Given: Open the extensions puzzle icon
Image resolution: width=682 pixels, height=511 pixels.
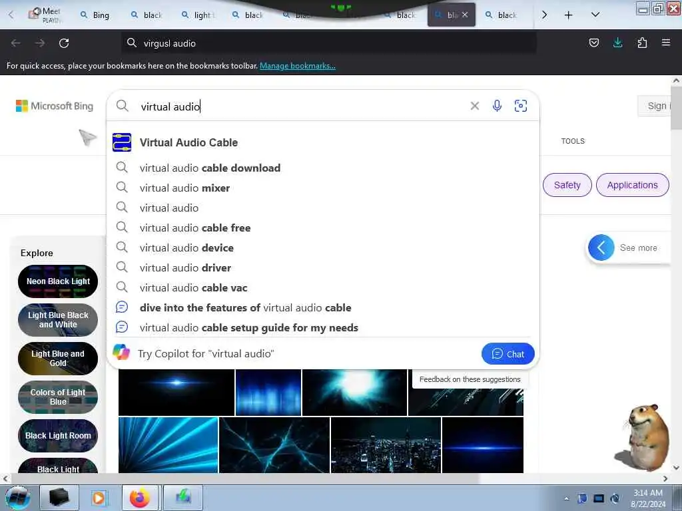Looking at the screenshot, I should 642,43.
